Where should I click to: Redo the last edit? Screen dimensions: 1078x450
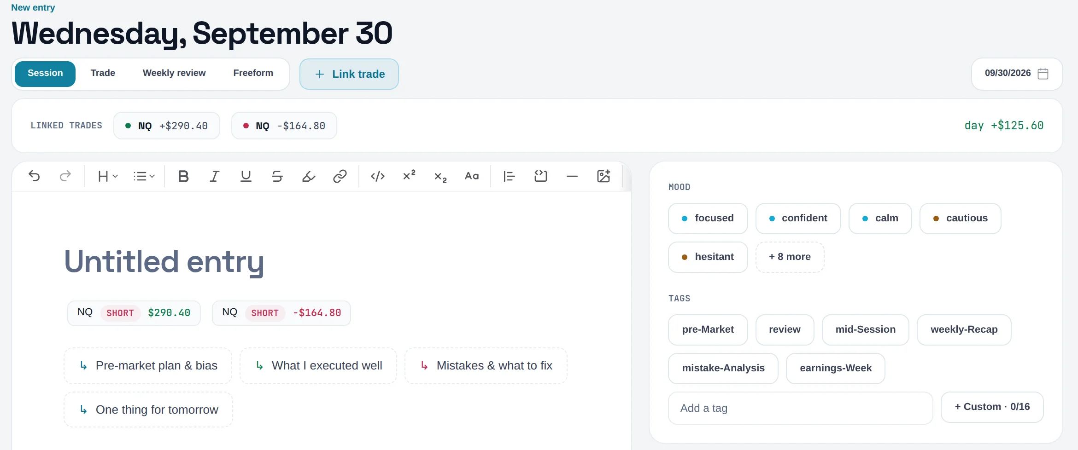[x=65, y=176]
